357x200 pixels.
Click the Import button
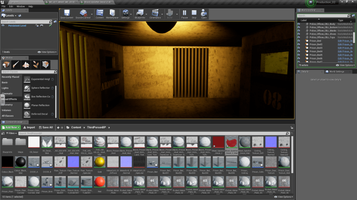pos(29,127)
